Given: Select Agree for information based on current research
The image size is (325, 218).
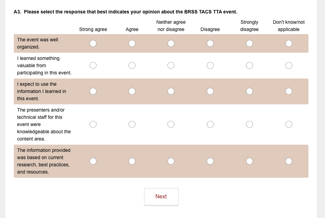Looking at the screenshot, I should click(x=132, y=161).
